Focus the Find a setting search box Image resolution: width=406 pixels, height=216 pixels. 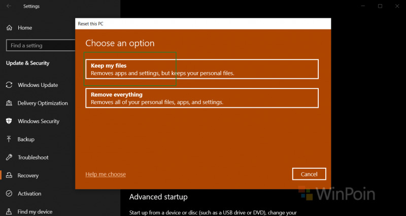(41, 45)
